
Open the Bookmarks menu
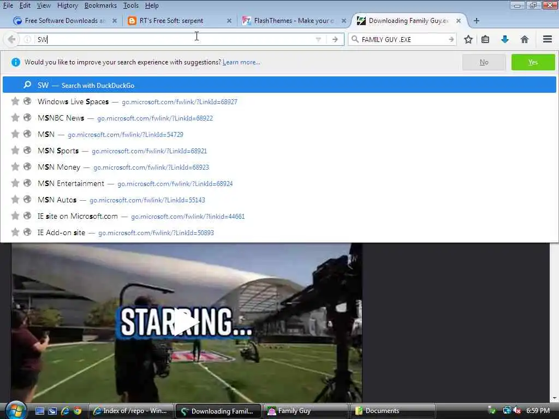(100, 5)
